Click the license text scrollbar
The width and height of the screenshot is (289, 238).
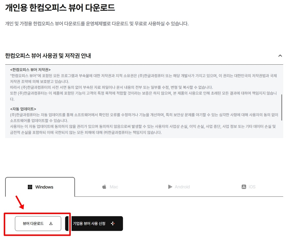pyautogui.click(x=282, y=107)
